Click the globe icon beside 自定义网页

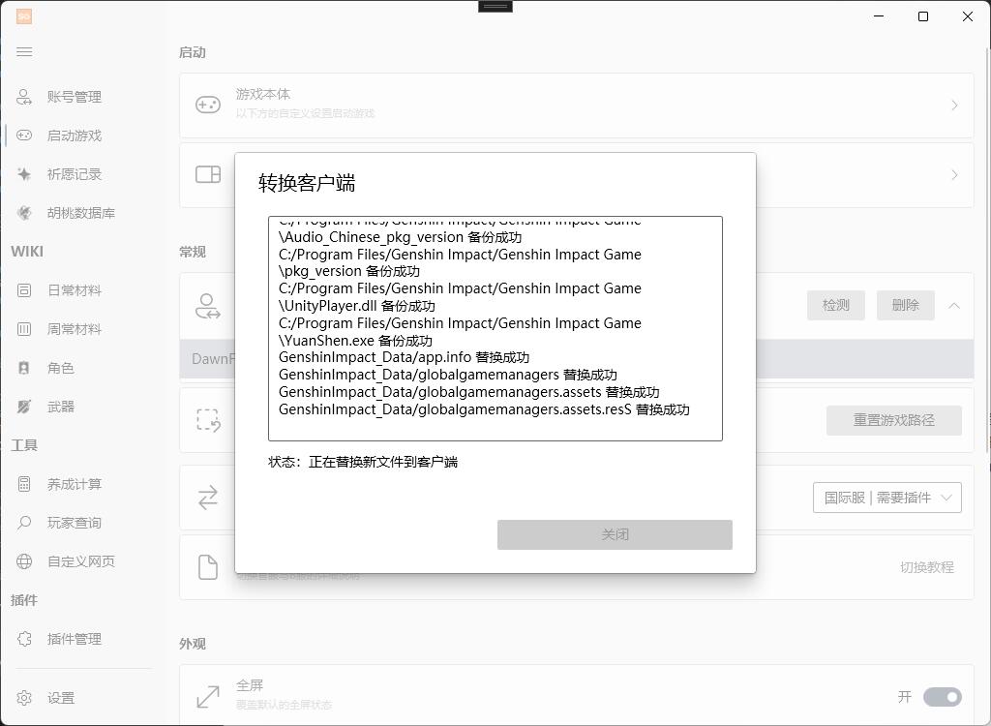pyautogui.click(x=24, y=560)
